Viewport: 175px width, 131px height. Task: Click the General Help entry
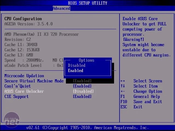[x=147, y=96]
